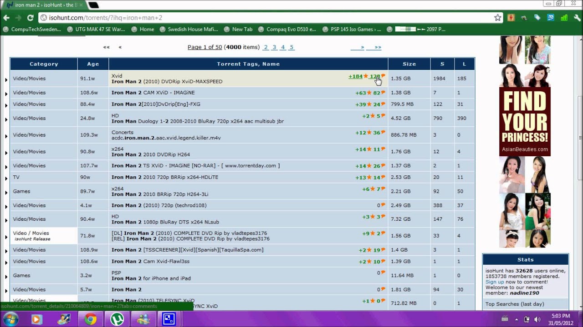
Task: Click the orange extension icon beside the bookmark star
Action: [511, 18]
